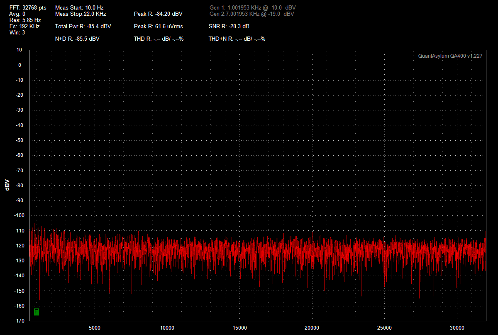
Task: Click the green F marker icon
Action: pyautogui.click(x=37, y=311)
